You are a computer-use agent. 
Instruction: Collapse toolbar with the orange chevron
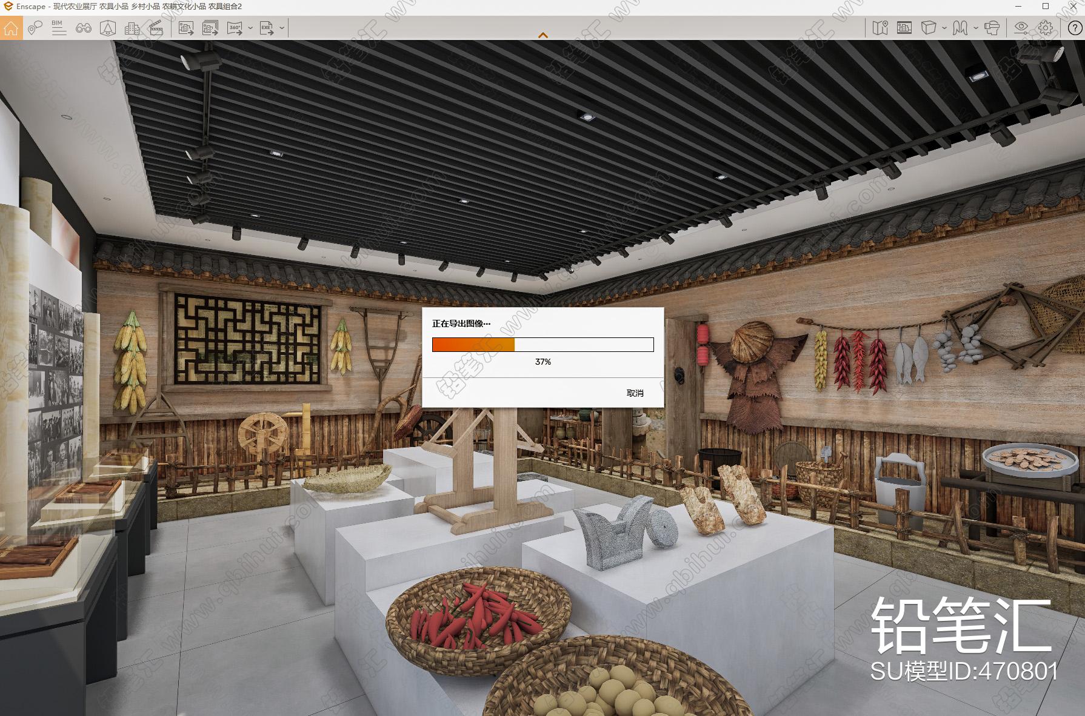(543, 35)
